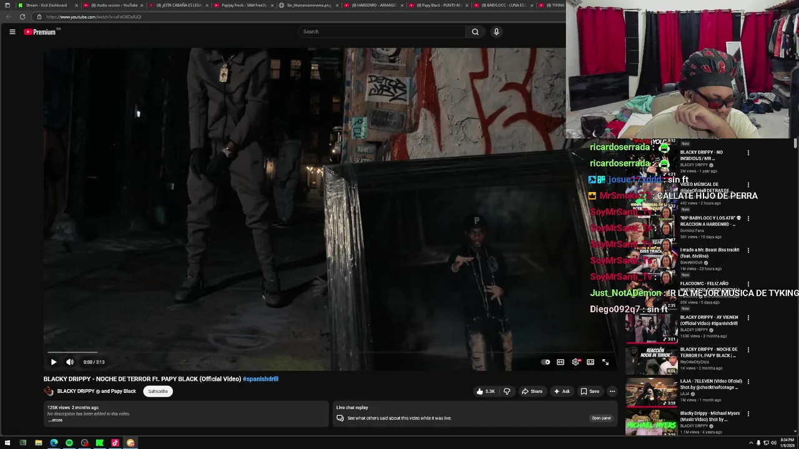The image size is (799, 449).
Task: Click in the YouTube search field
Action: pos(382,32)
